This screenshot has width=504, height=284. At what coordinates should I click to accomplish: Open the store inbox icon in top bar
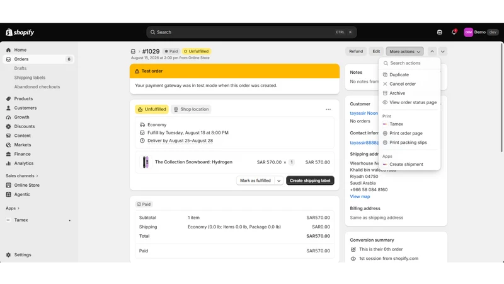pyautogui.click(x=439, y=32)
